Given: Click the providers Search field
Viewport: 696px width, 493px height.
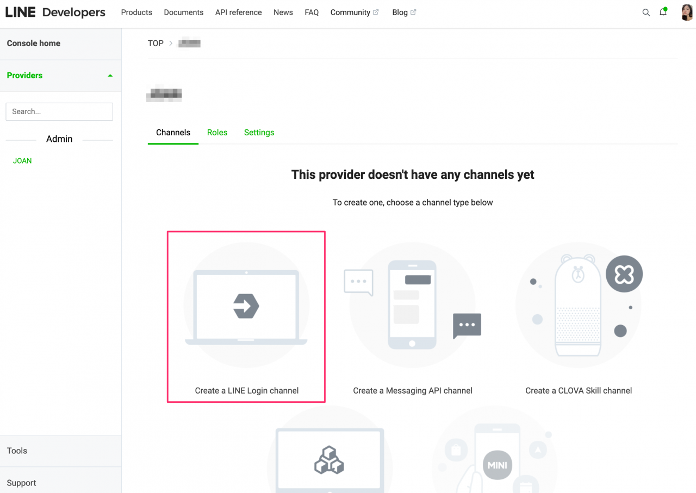Looking at the screenshot, I should click(x=59, y=111).
